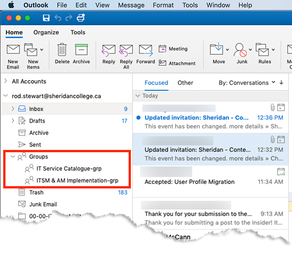Switch to the Home ribbon tab
The width and height of the screenshot is (292, 254).
(14, 33)
